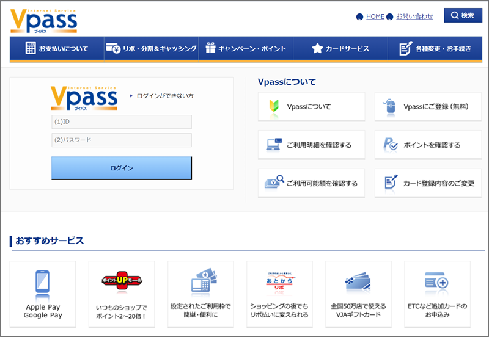Open the お支払いについて menu
This screenshot has height=337, width=489.
(57, 49)
